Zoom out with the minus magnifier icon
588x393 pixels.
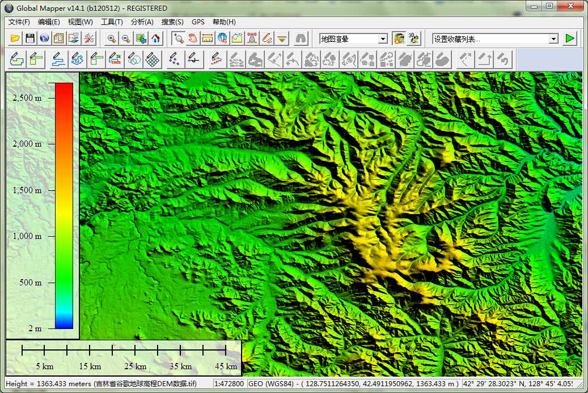tap(126, 38)
